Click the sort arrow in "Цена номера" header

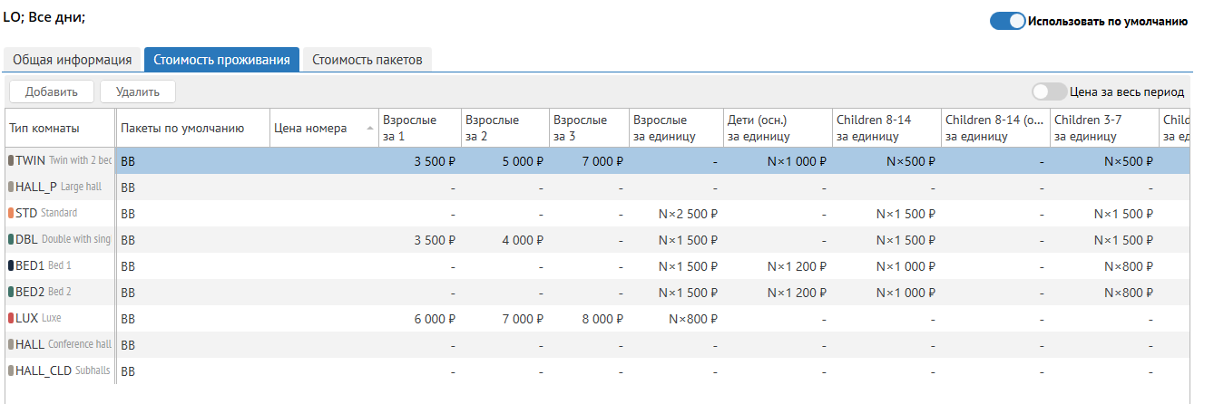(x=369, y=129)
